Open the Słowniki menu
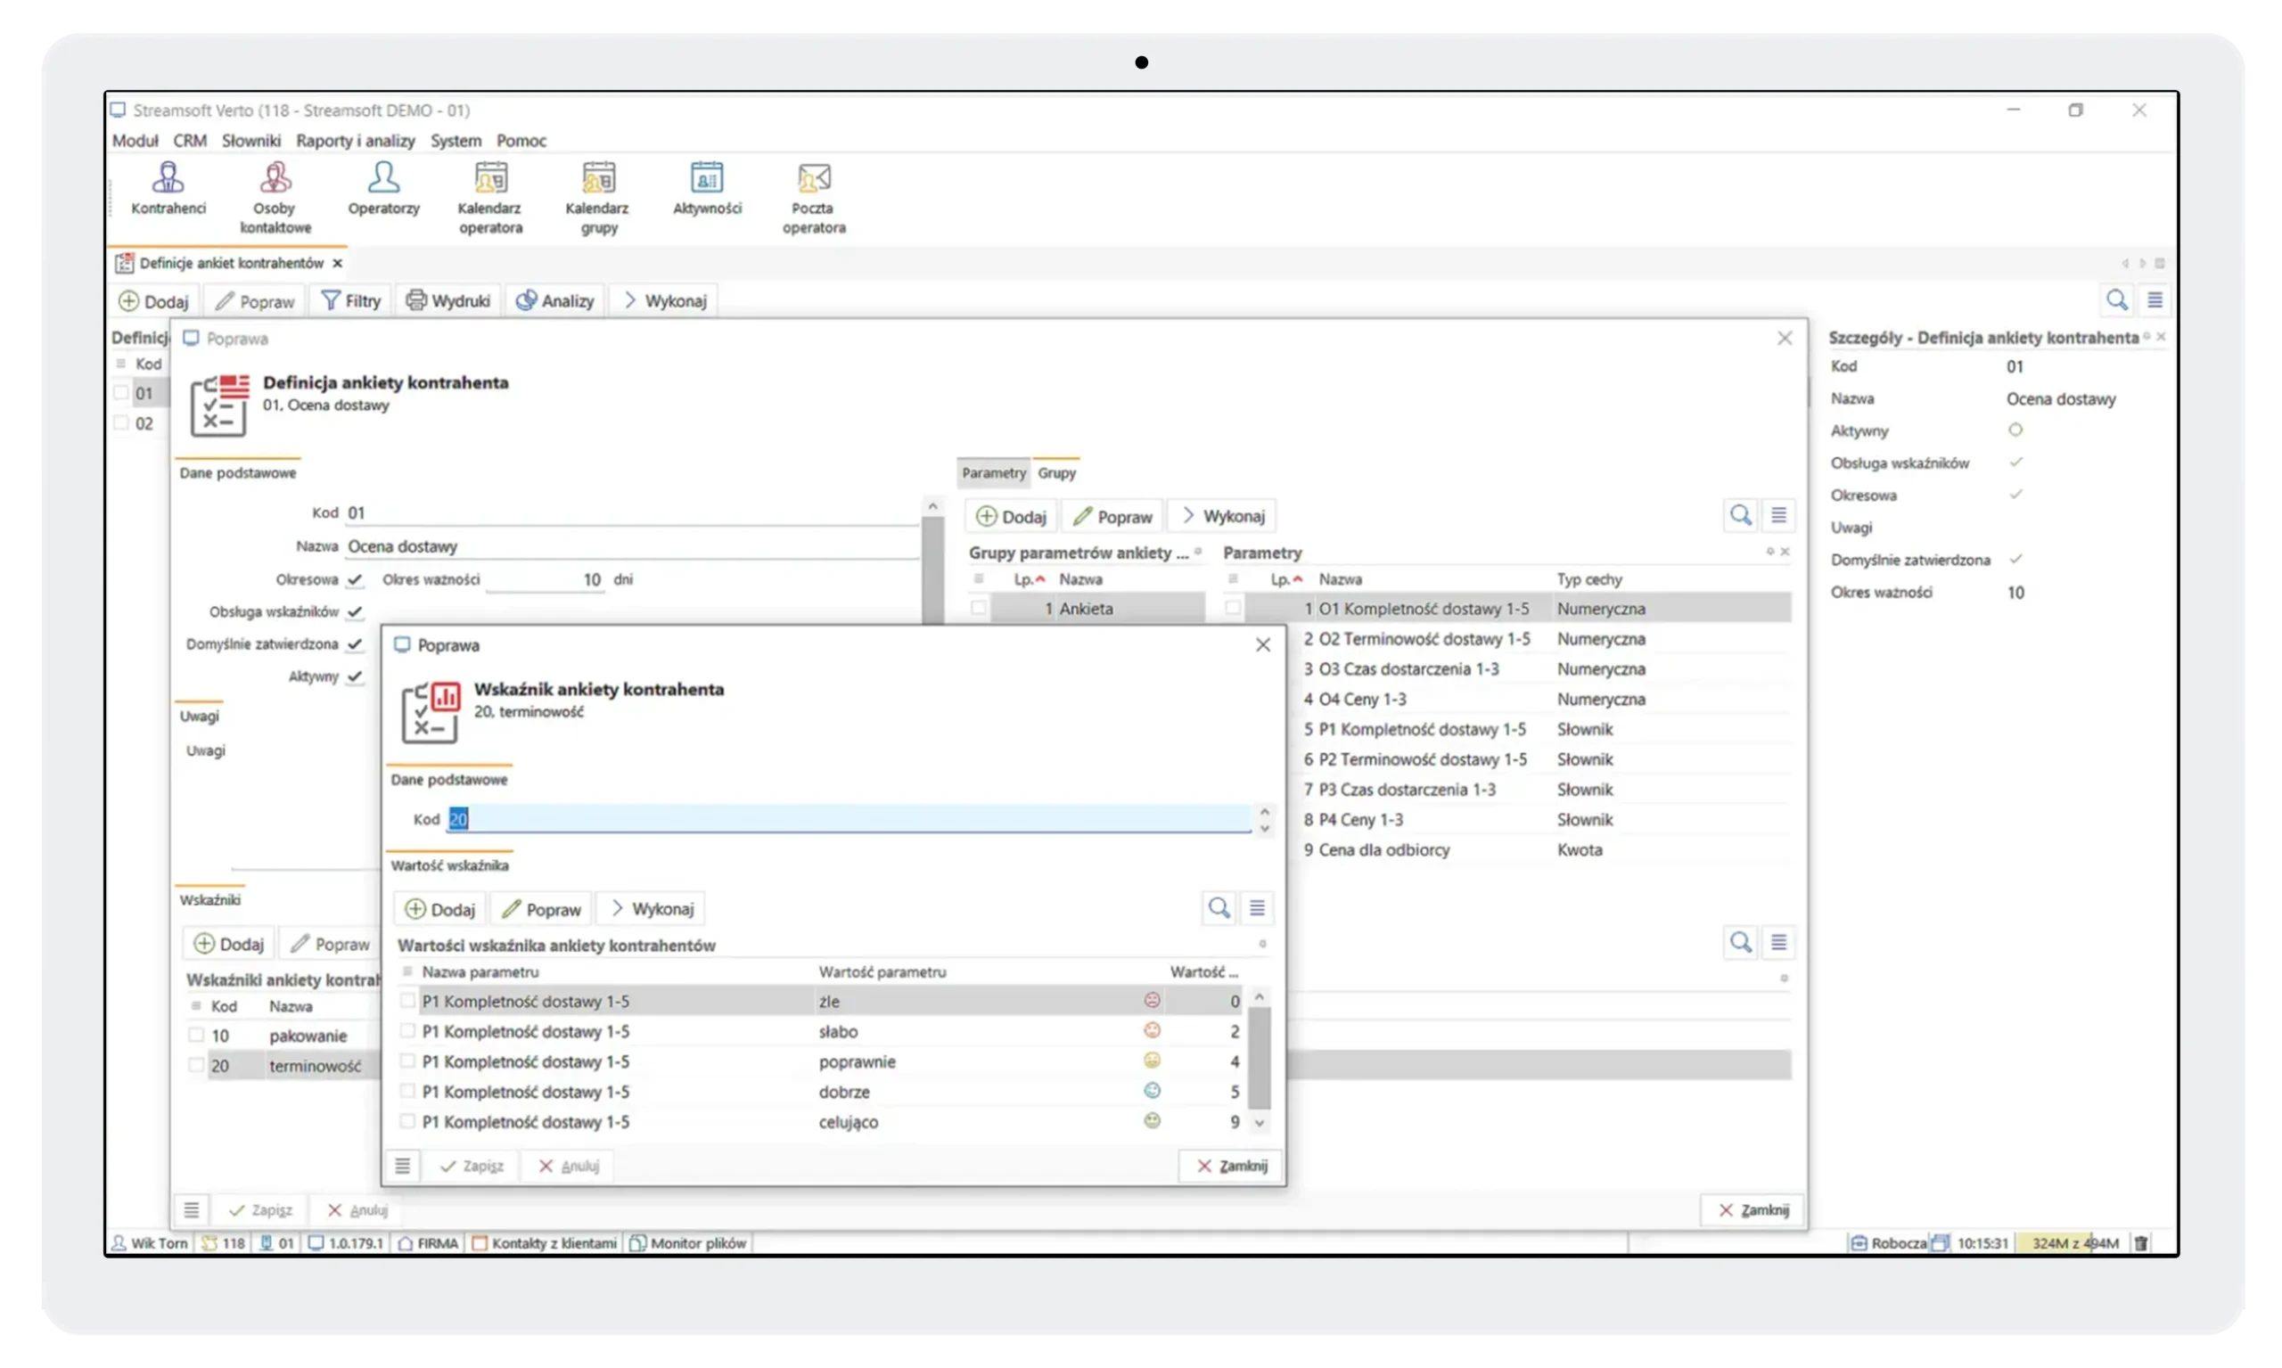 click(250, 140)
